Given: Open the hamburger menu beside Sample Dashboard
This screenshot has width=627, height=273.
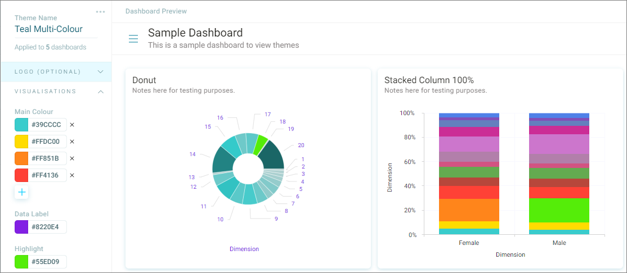Looking at the screenshot, I should point(133,39).
